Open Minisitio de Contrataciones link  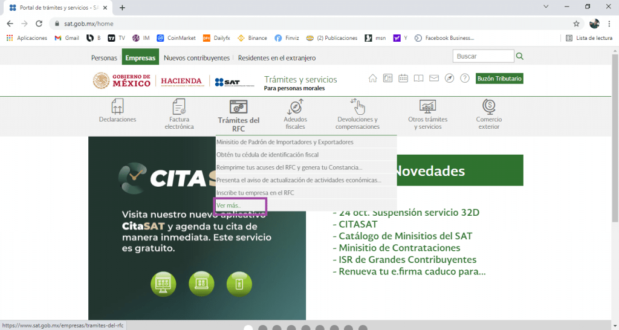[x=397, y=248]
